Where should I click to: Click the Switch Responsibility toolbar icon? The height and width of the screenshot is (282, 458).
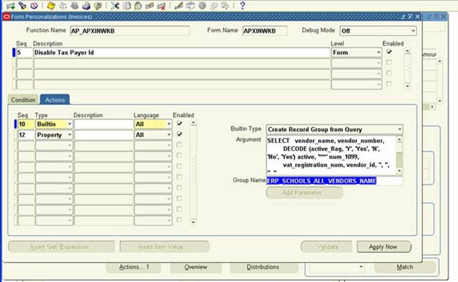[x=75, y=5]
